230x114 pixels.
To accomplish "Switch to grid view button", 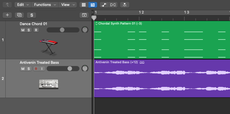I will (x=84, y=5).
